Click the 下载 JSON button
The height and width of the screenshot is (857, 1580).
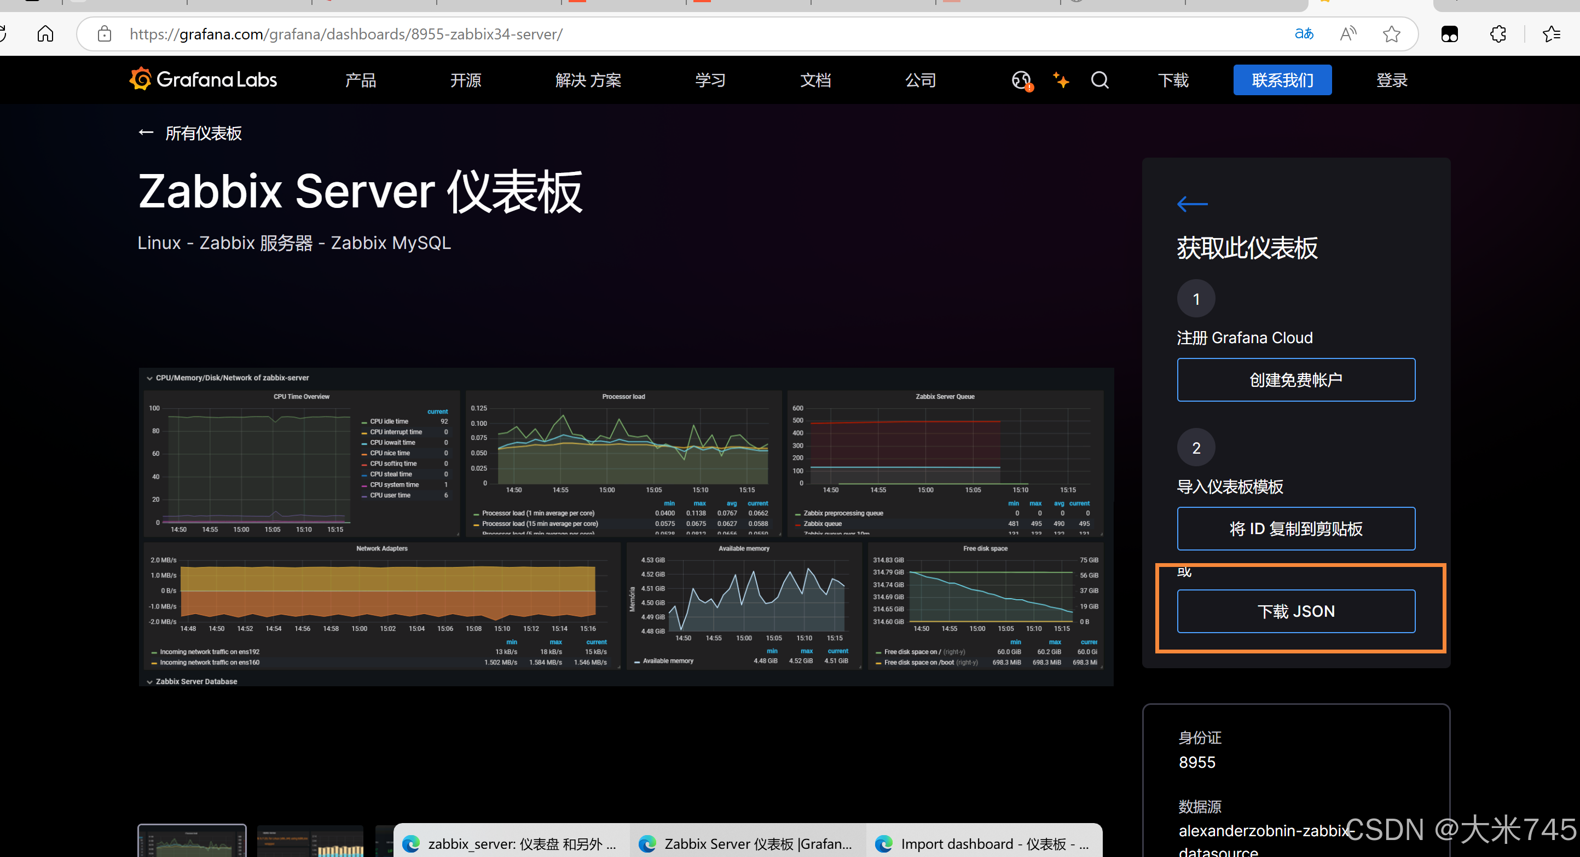click(1295, 611)
